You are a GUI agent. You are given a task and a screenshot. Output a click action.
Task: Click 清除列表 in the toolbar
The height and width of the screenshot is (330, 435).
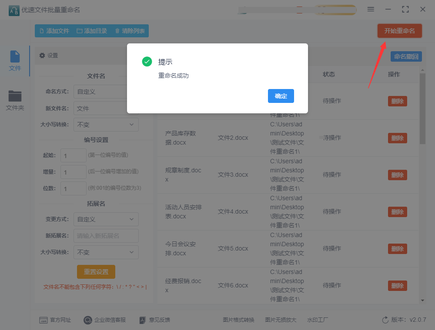(130, 31)
